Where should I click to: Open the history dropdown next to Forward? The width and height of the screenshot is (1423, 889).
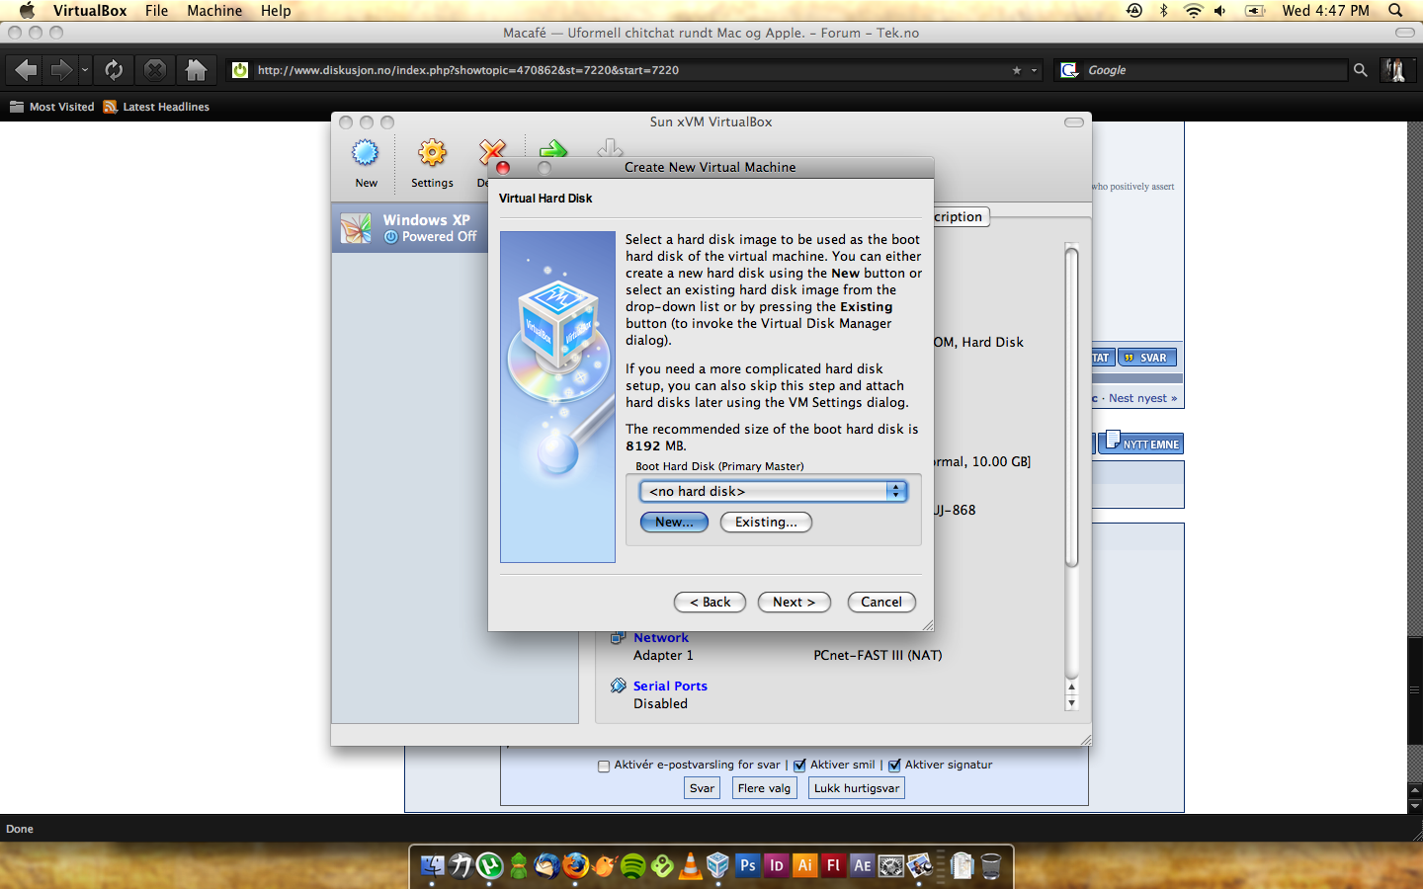coord(85,70)
